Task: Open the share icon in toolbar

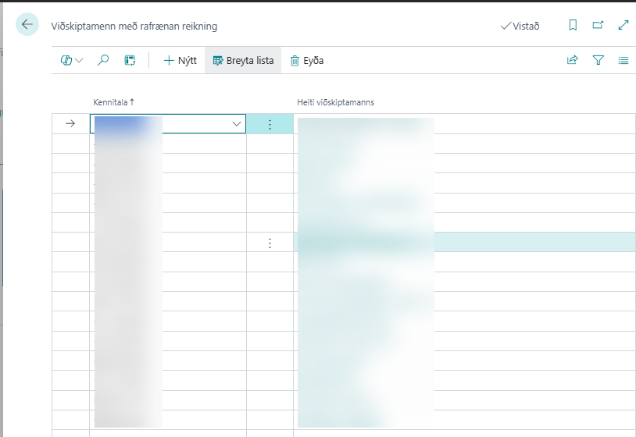Action: pos(572,60)
